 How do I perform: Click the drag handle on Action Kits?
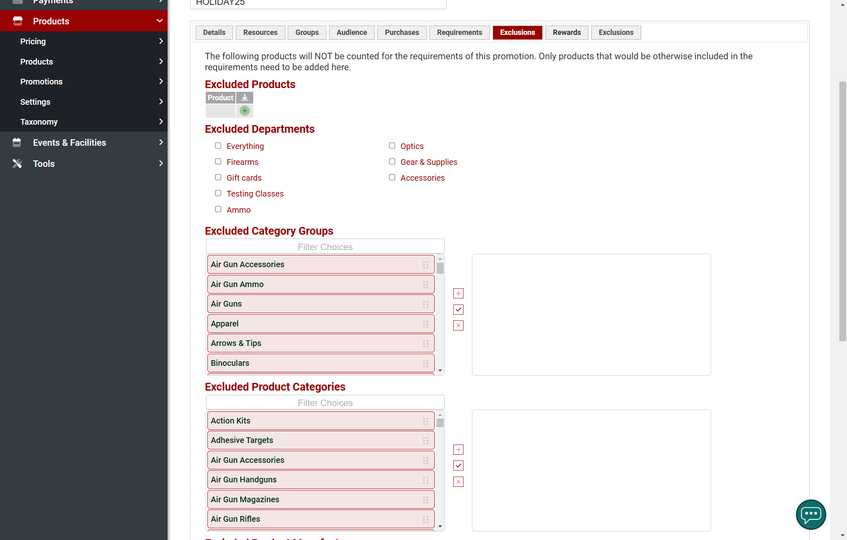tap(425, 421)
